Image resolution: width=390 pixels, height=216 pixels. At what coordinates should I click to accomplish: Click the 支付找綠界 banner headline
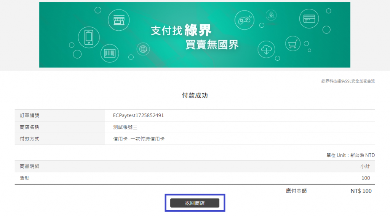tap(181, 30)
